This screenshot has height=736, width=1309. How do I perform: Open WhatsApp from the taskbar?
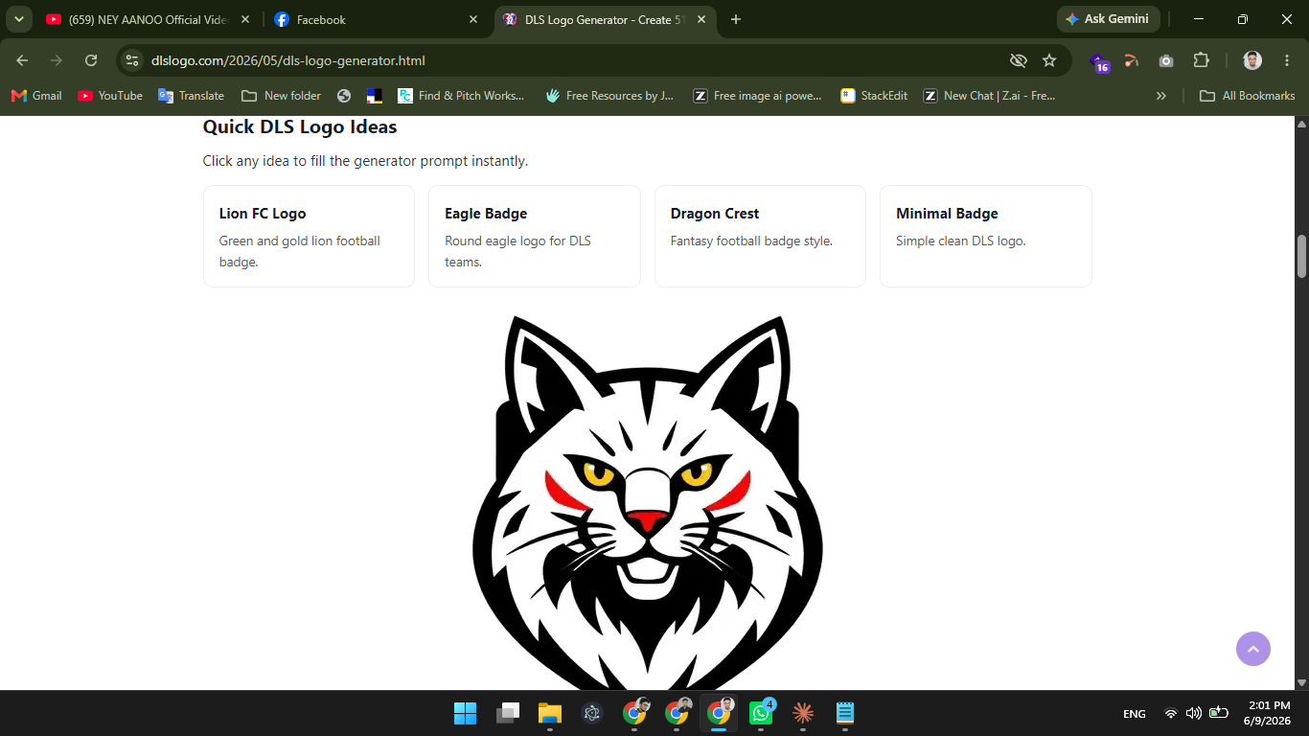pyautogui.click(x=762, y=713)
